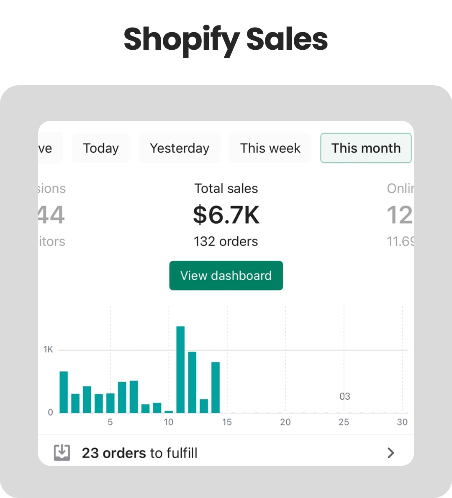Tap the $6.7K total sales figure
This screenshot has width=452, height=498.
[x=226, y=215]
